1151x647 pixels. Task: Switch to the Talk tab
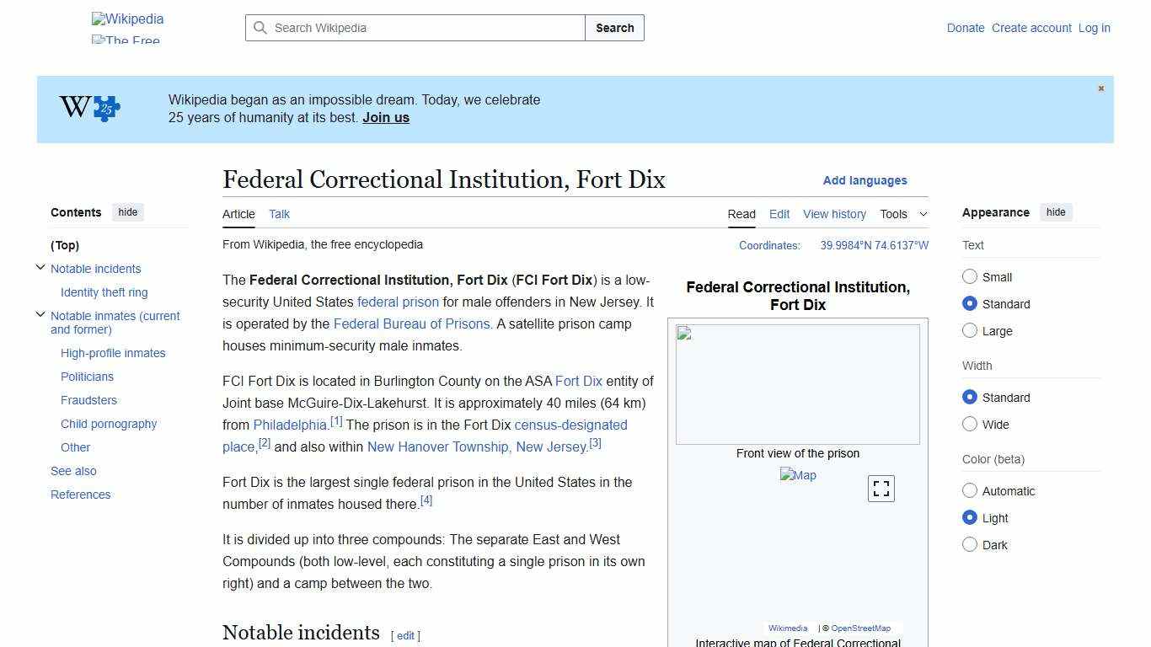coord(279,214)
